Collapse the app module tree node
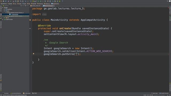This screenshot has height=96, width=171. coord(3,8)
